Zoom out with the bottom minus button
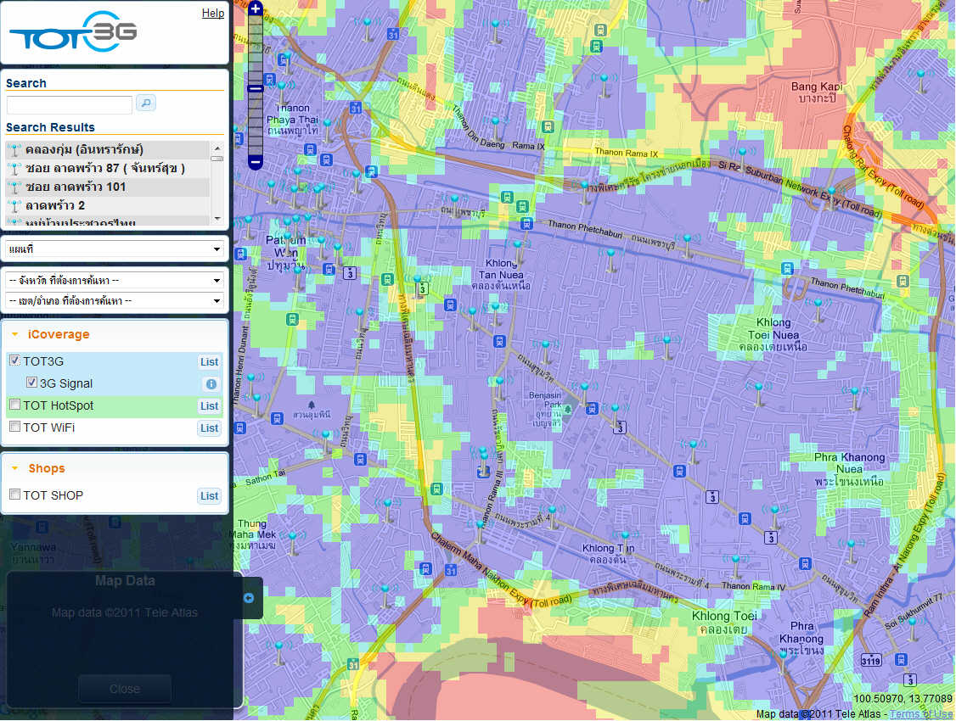This screenshot has height=721, width=956. 256,161
